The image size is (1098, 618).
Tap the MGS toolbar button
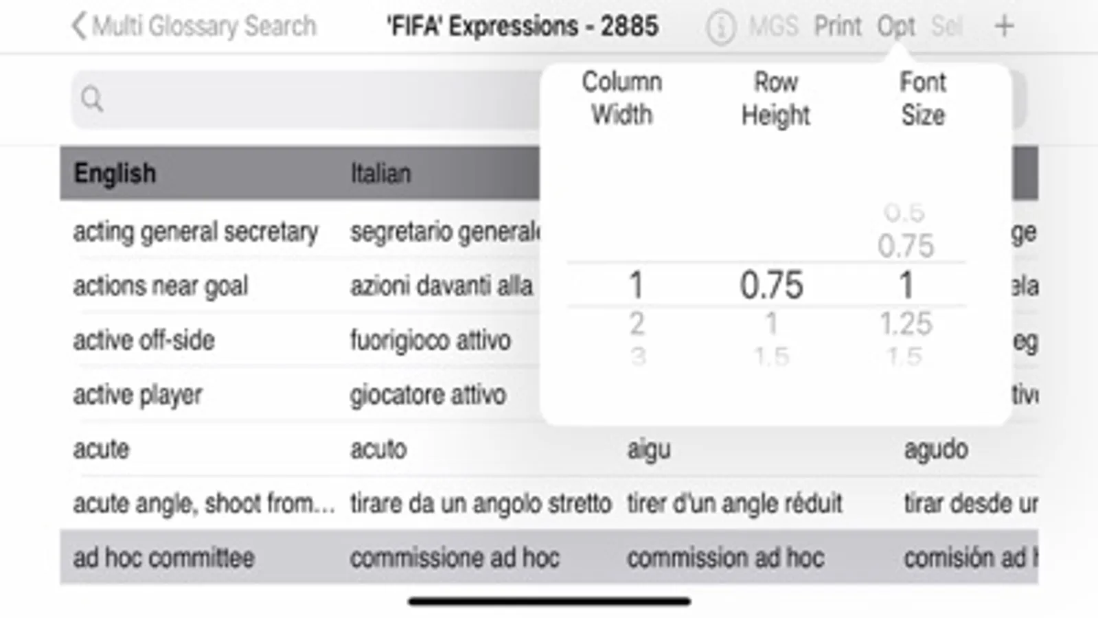(x=773, y=27)
